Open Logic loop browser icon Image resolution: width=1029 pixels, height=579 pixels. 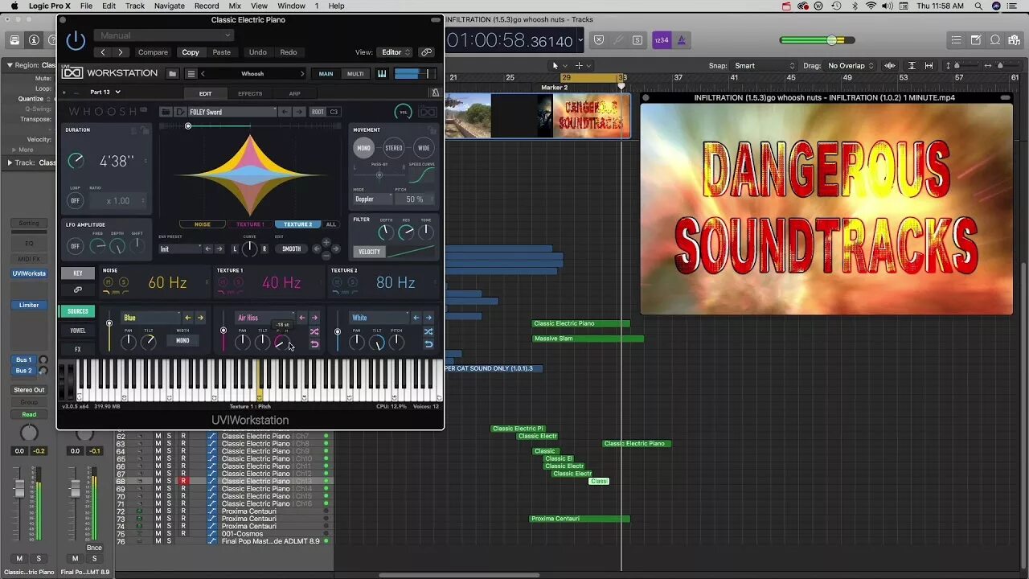tap(995, 40)
